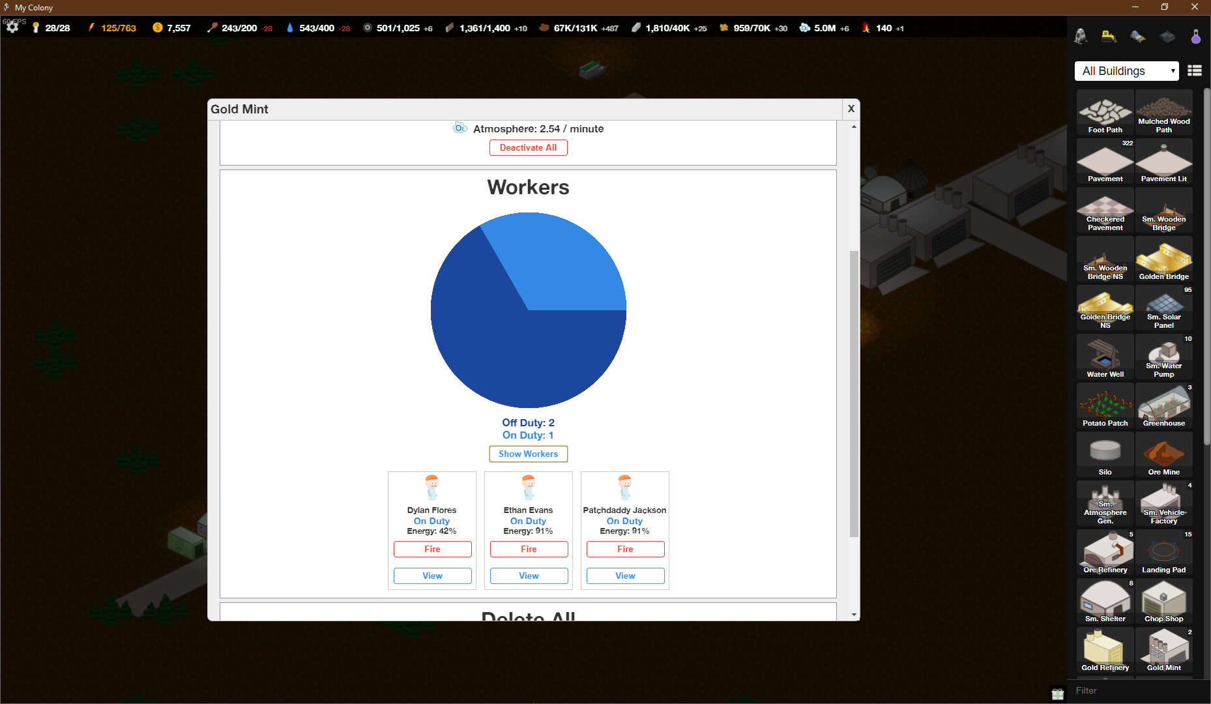Click the dialog scroll up arrow
Image resolution: width=1211 pixels, height=704 pixels.
pyautogui.click(x=854, y=126)
